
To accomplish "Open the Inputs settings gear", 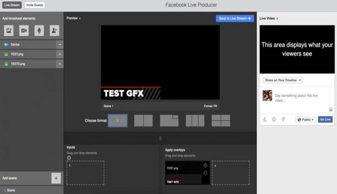I will (x=69, y=158).
